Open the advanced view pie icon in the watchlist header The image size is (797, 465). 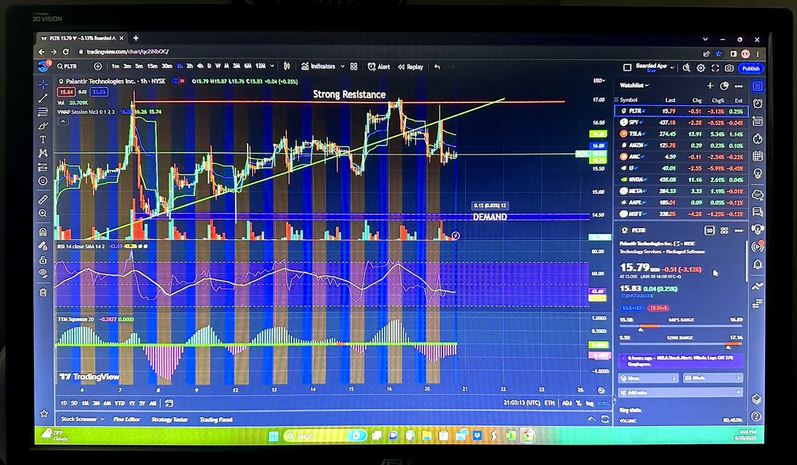(x=724, y=86)
